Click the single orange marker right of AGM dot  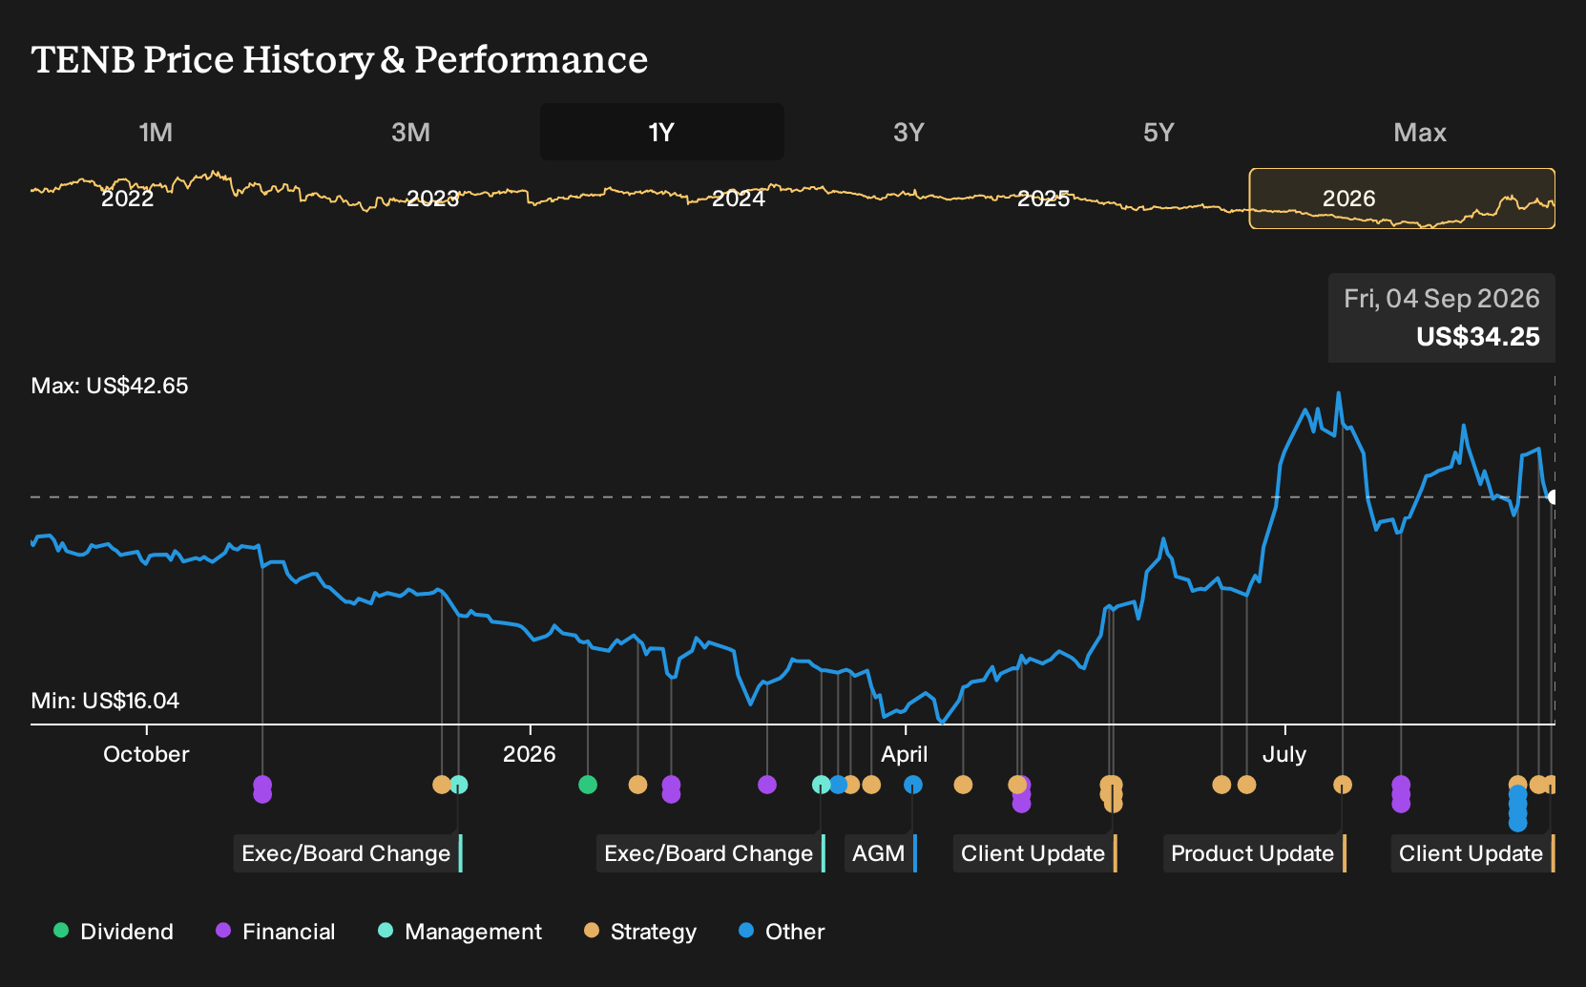tap(963, 785)
